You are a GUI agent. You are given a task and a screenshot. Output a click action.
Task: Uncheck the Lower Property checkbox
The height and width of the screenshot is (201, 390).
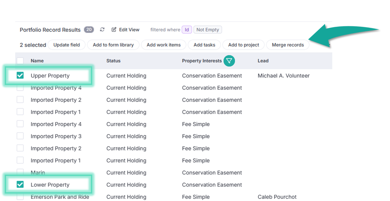point(20,185)
